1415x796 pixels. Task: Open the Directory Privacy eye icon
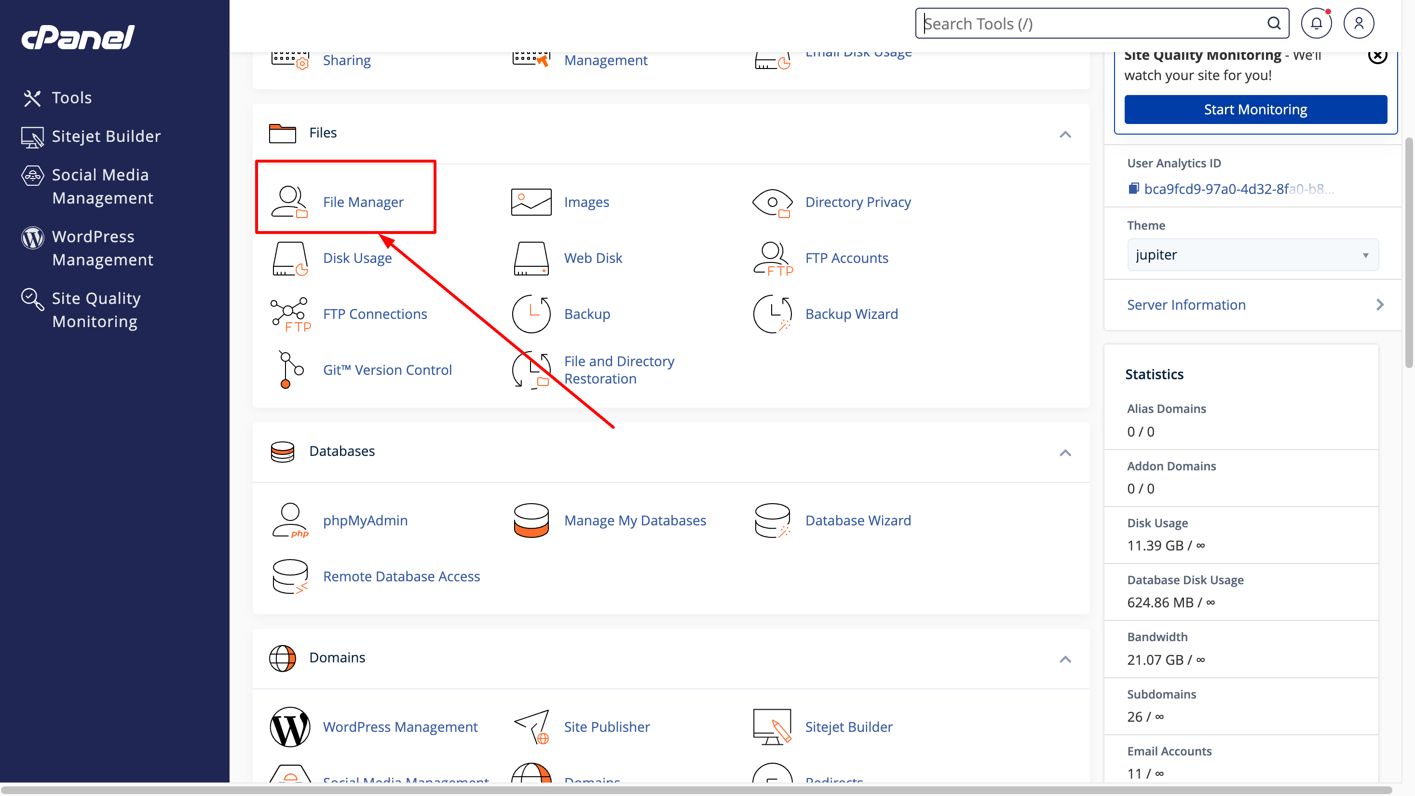(772, 202)
